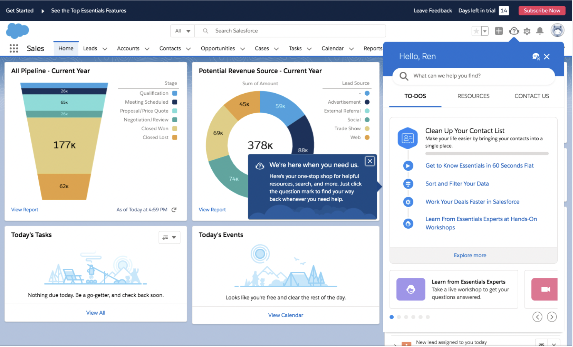Click the Sort and Filter step icon
Screen dimensions: 573x347
[x=408, y=184]
